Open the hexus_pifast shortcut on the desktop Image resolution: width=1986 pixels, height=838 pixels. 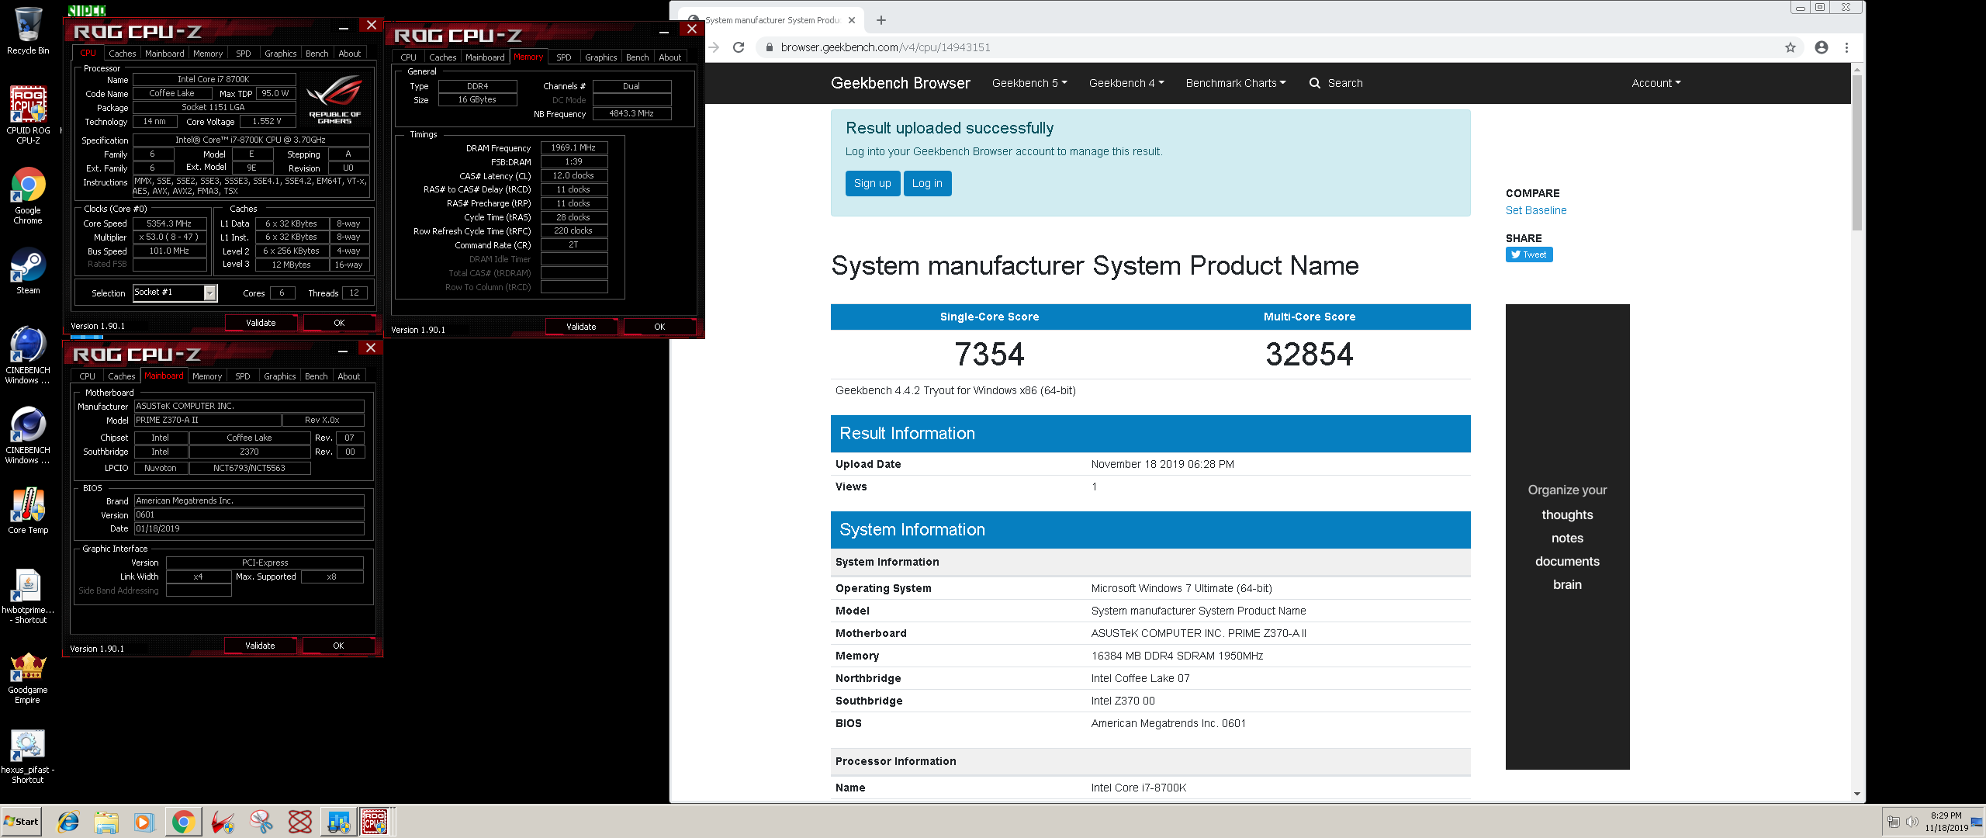pos(28,757)
